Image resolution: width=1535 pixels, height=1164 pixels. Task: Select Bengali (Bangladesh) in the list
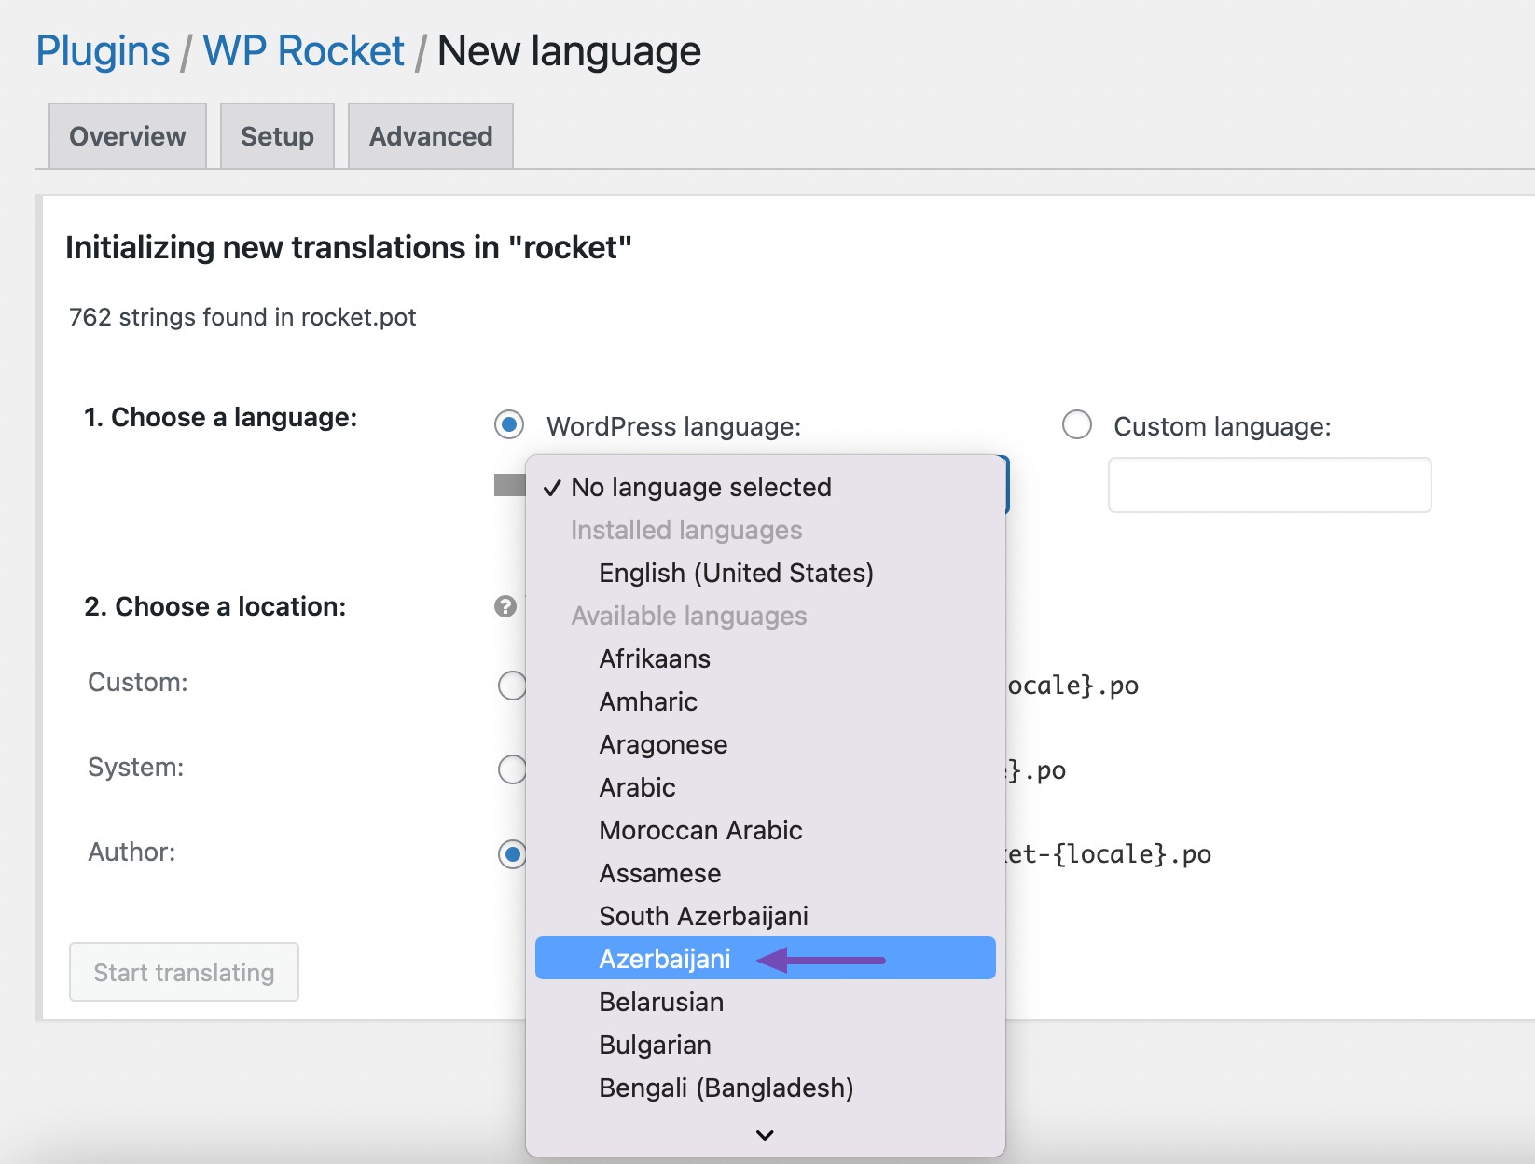tap(726, 1088)
